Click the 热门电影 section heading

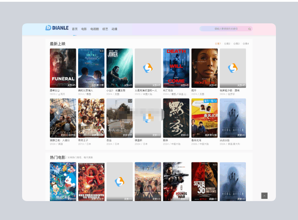pyautogui.click(x=57, y=157)
